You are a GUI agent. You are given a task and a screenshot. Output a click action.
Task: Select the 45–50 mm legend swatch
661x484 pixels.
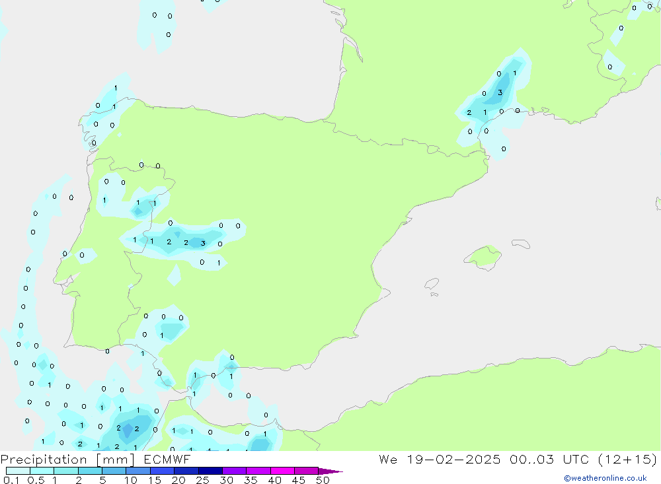click(x=307, y=471)
